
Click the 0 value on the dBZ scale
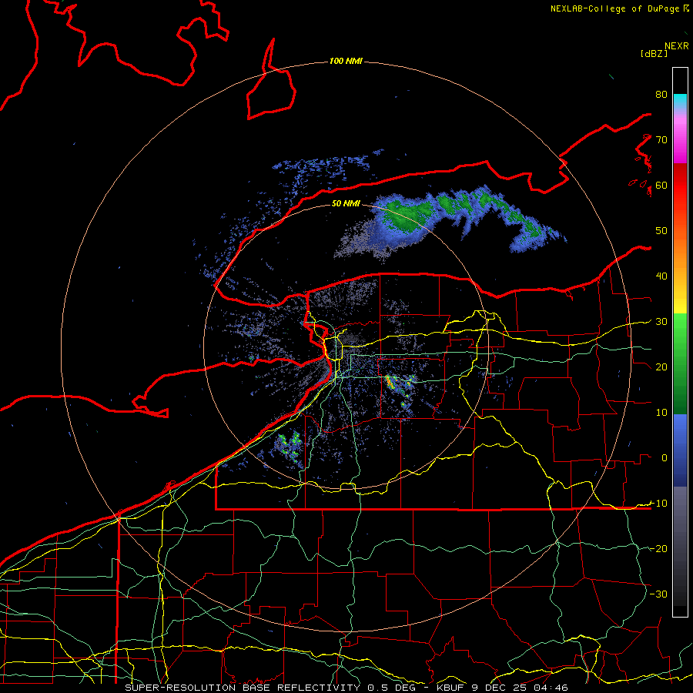click(x=665, y=458)
